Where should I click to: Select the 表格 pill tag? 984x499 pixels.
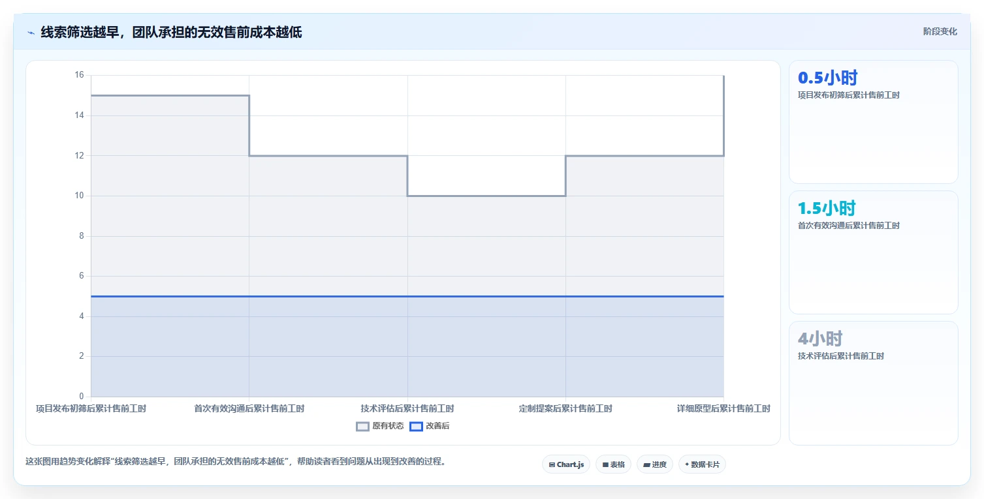[613, 464]
